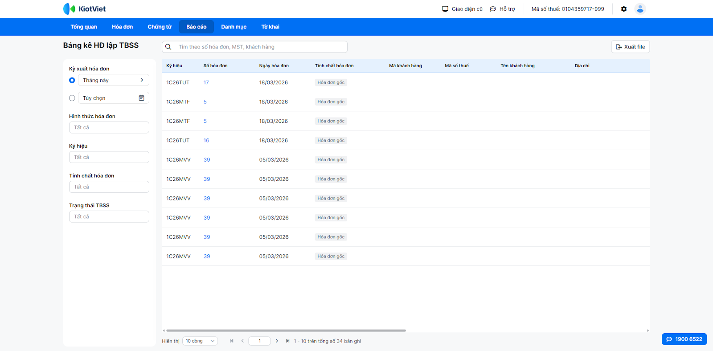
Task: Open settings via the gear icon
Action: click(624, 9)
